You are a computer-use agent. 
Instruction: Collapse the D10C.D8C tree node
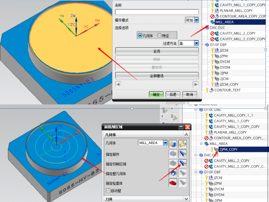tap(196, 110)
